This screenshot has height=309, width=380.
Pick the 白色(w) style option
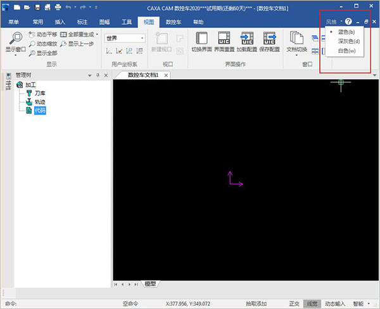pyautogui.click(x=347, y=51)
